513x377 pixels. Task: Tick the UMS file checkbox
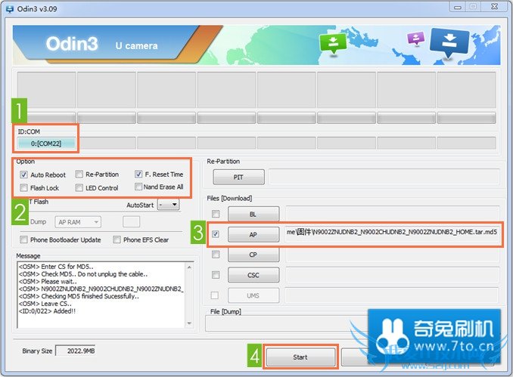(215, 295)
